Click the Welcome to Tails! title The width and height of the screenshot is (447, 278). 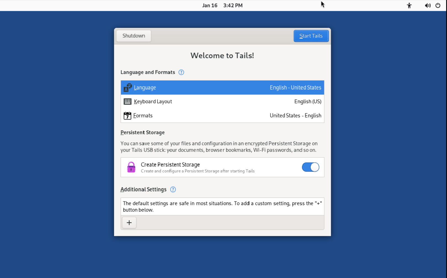click(x=222, y=55)
